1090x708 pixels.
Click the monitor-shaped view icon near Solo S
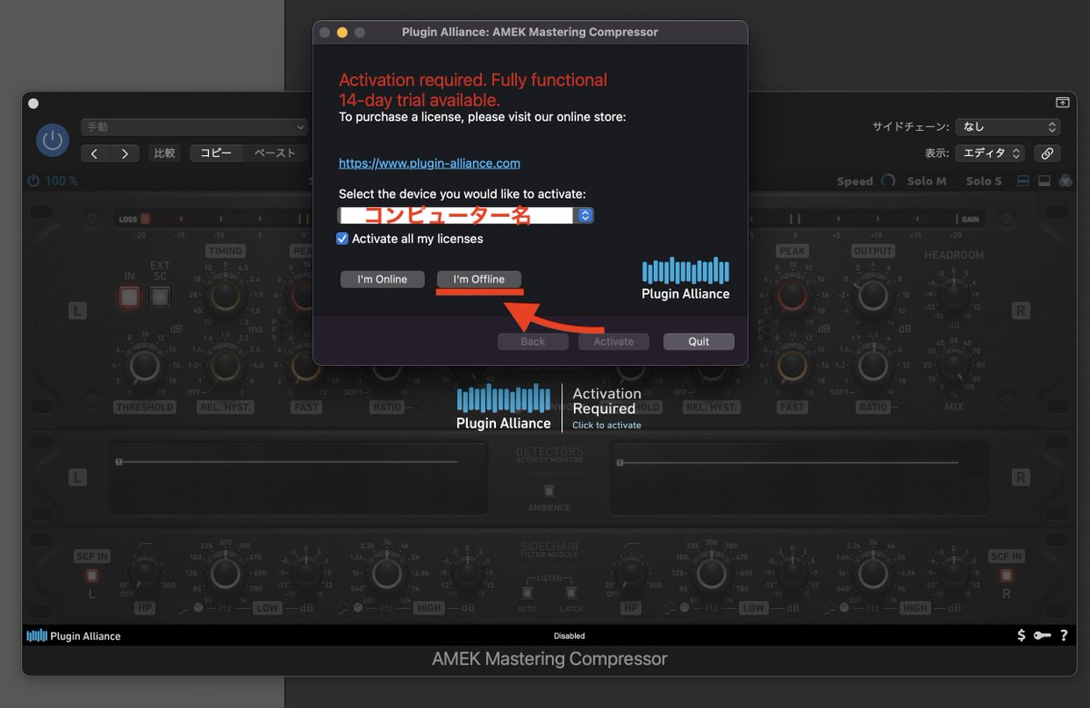pyautogui.click(x=1045, y=181)
